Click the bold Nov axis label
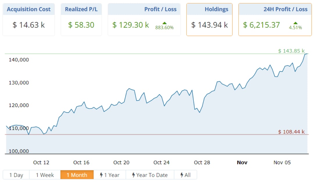Image resolution: width=314 pixels, height=183 pixels. (x=242, y=163)
